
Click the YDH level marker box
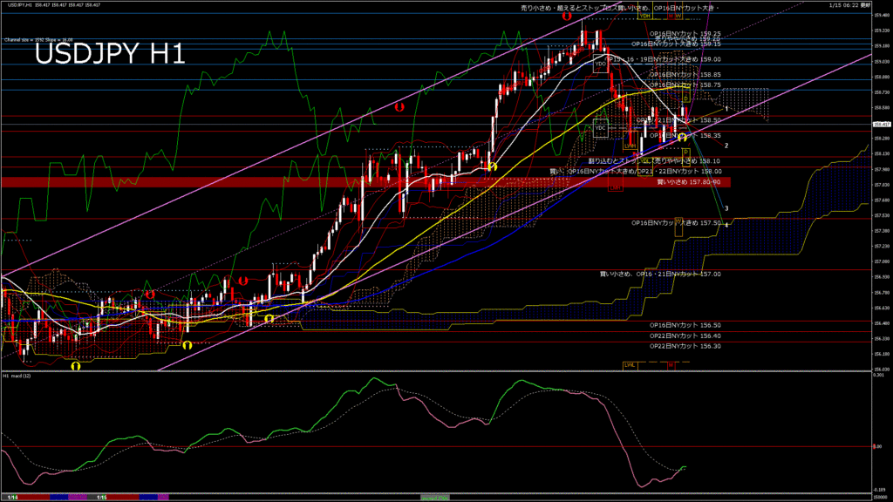[646, 16]
